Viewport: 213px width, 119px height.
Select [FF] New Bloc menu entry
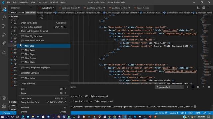tap(44, 46)
